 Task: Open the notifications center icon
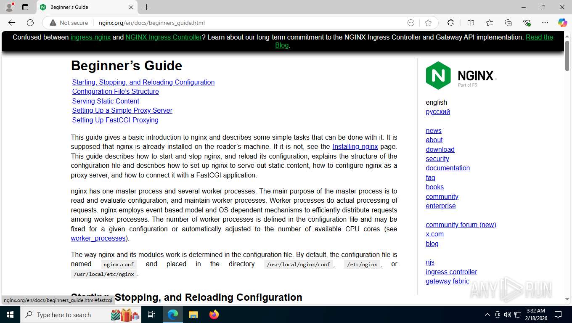558,315
